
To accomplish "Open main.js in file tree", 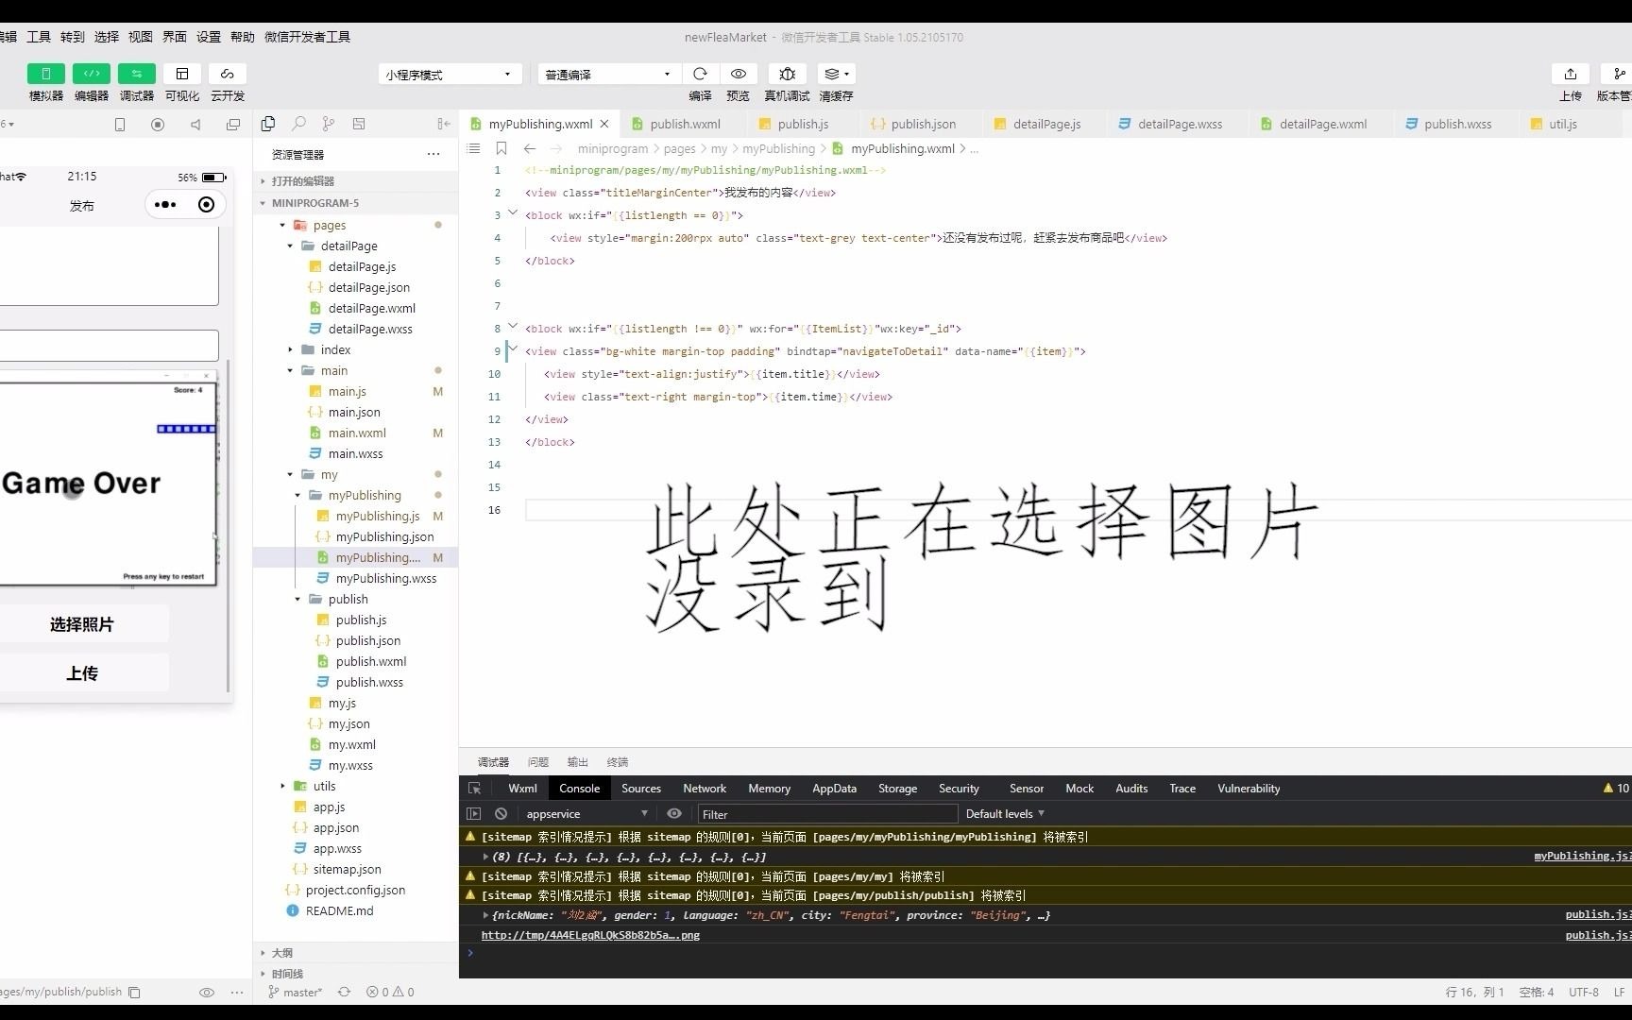I will [x=347, y=392].
